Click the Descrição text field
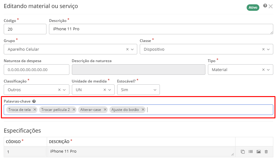The image size is (277, 161). 161,29
